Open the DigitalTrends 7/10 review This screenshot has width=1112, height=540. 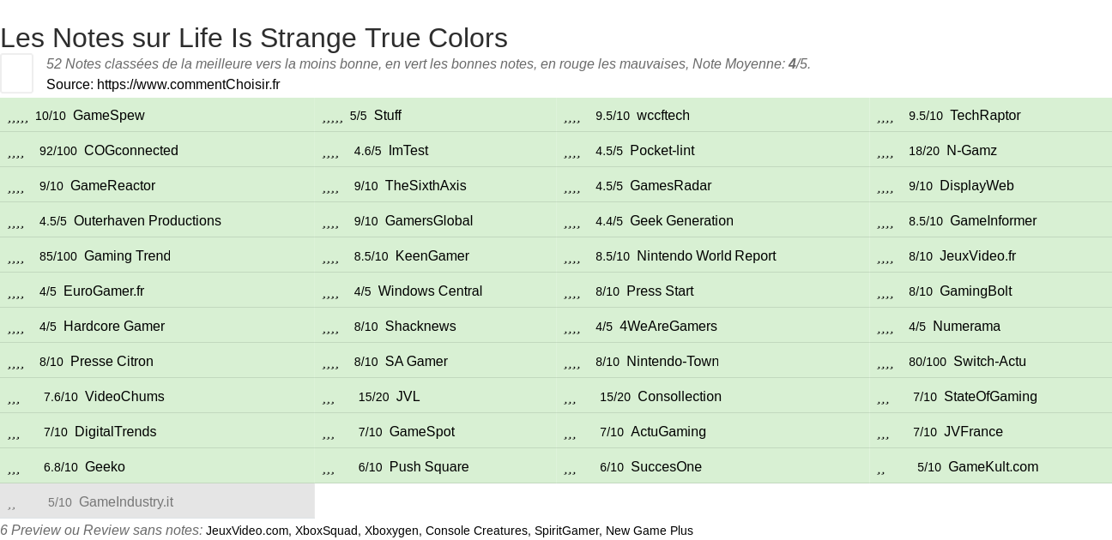[x=116, y=432]
